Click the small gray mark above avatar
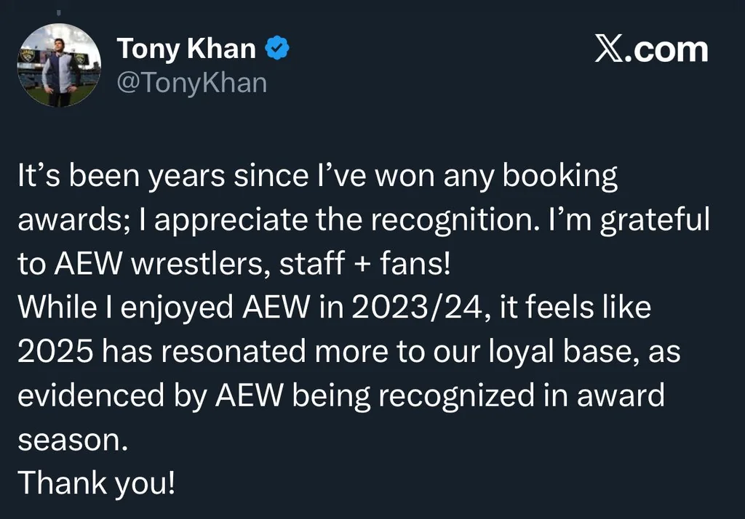The image size is (745, 519). (59, 14)
